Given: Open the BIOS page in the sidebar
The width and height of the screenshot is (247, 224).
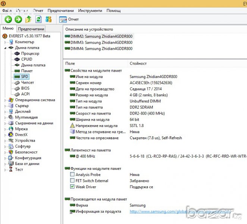Looking at the screenshot, I should coord(25,88).
